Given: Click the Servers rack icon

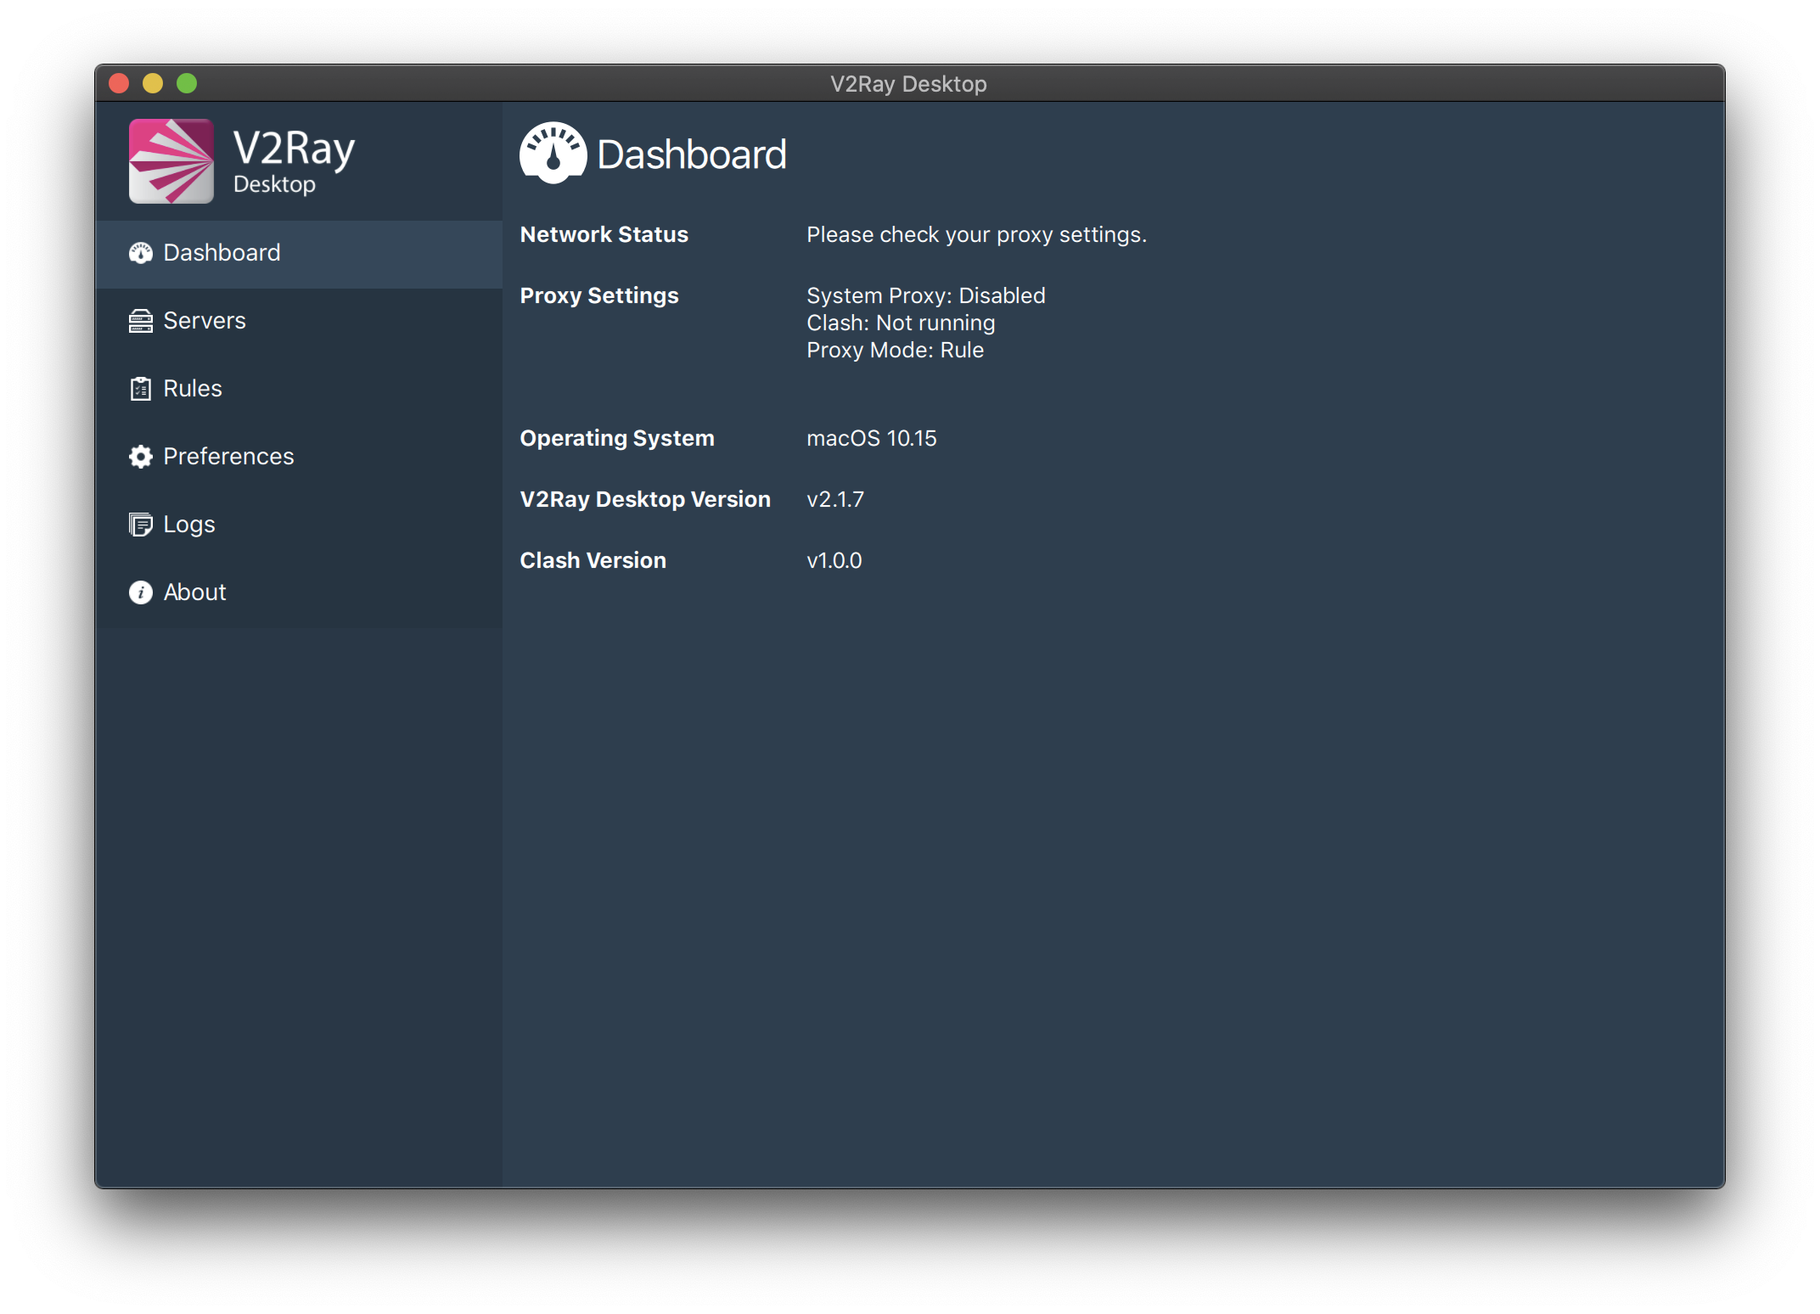Looking at the screenshot, I should coord(141,321).
